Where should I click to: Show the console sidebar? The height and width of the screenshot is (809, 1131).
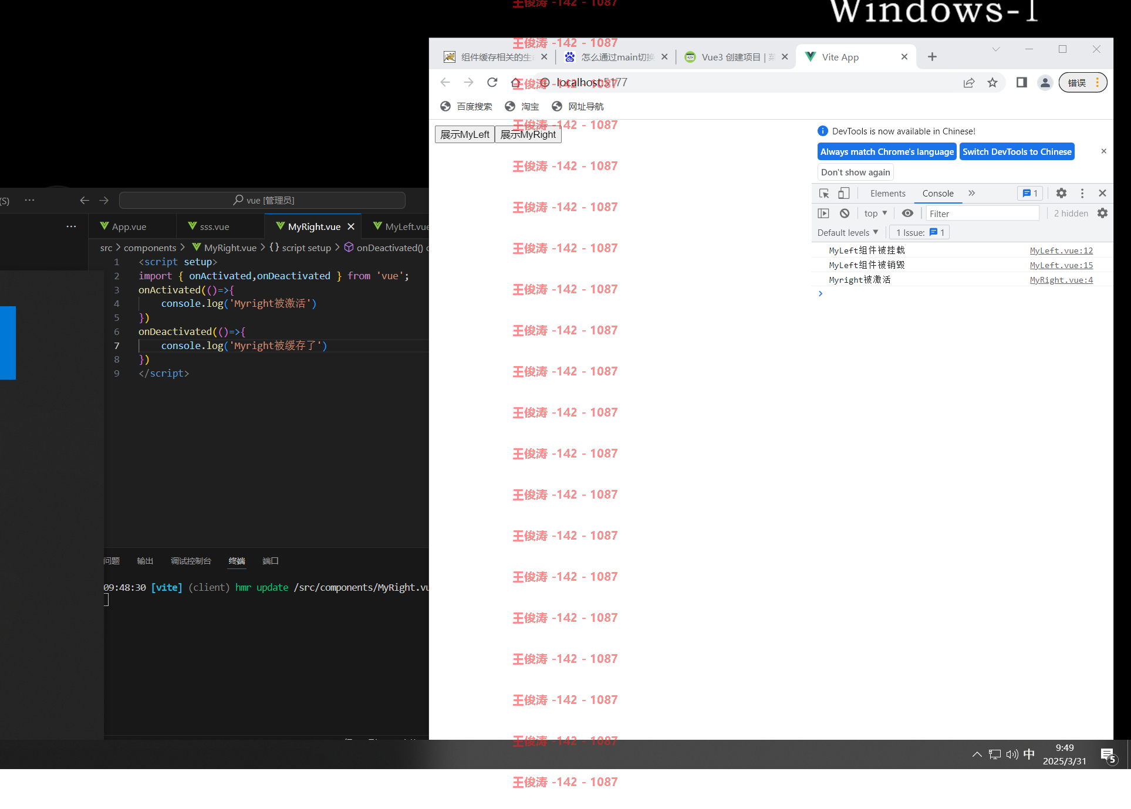coord(823,214)
